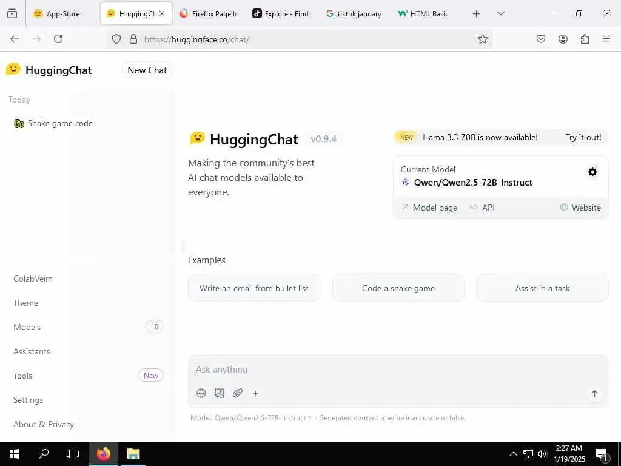Attach a file using the paperclip icon
The height and width of the screenshot is (466, 621).
pos(238,393)
